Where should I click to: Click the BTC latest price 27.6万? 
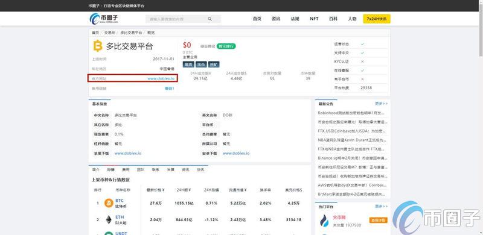tap(156, 203)
